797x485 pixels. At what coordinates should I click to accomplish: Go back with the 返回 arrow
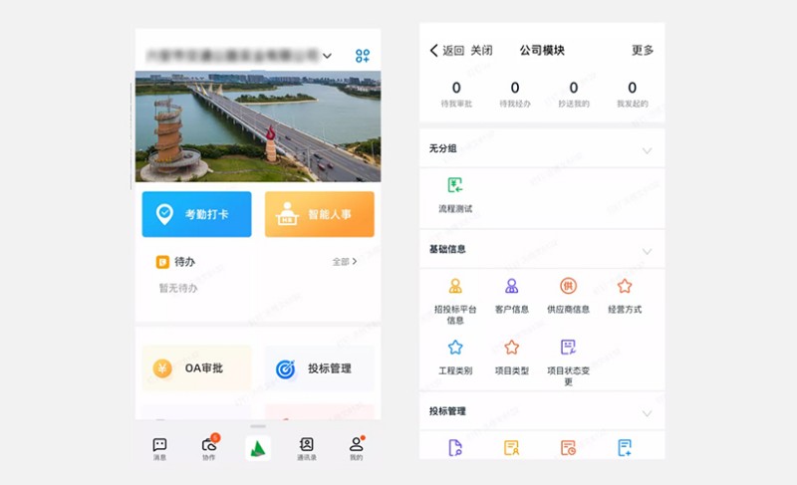pyautogui.click(x=446, y=50)
